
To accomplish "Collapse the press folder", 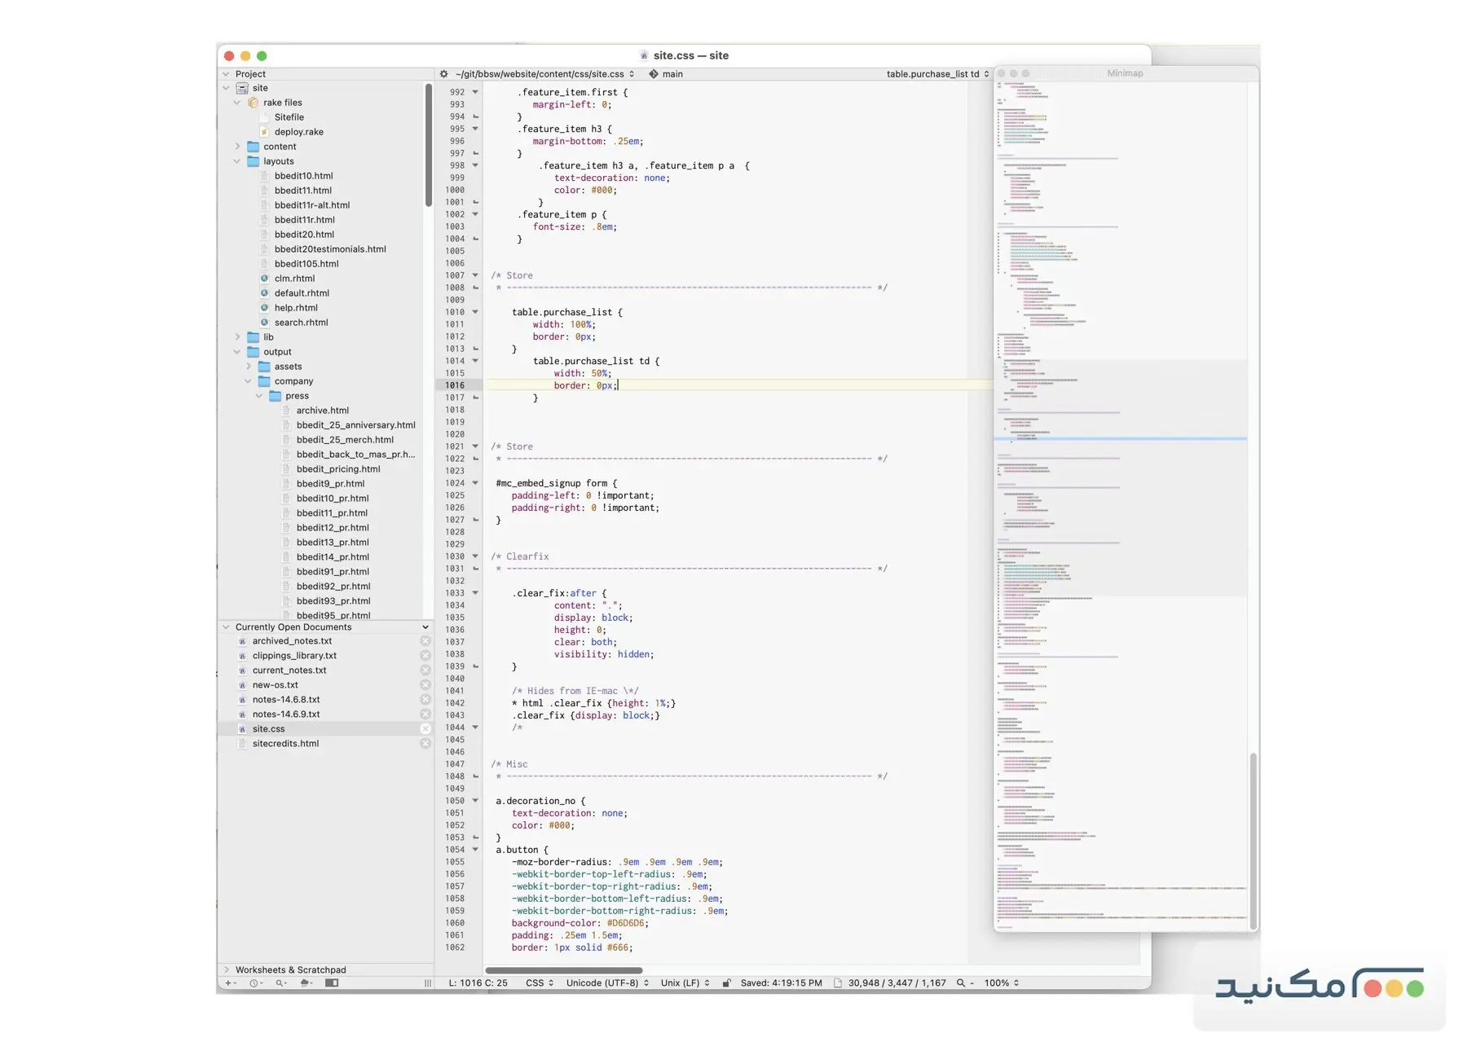I will tap(260, 395).
